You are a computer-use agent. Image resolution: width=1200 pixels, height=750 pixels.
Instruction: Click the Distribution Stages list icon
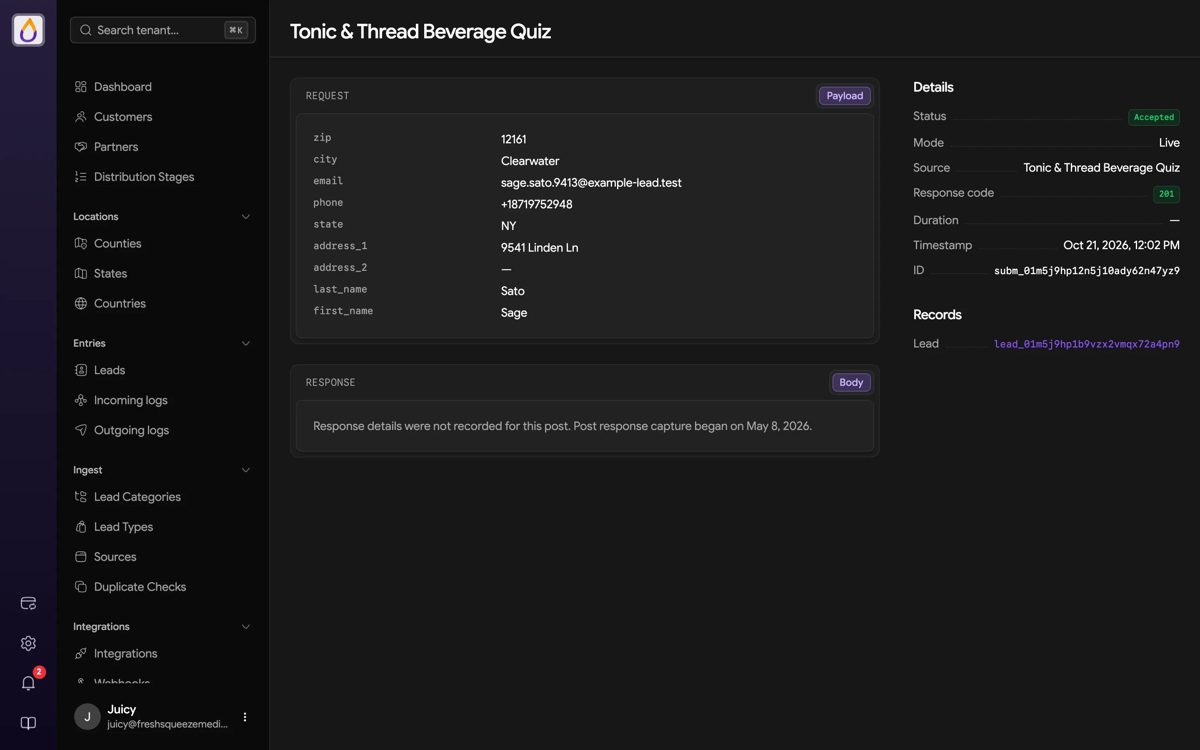pos(81,177)
